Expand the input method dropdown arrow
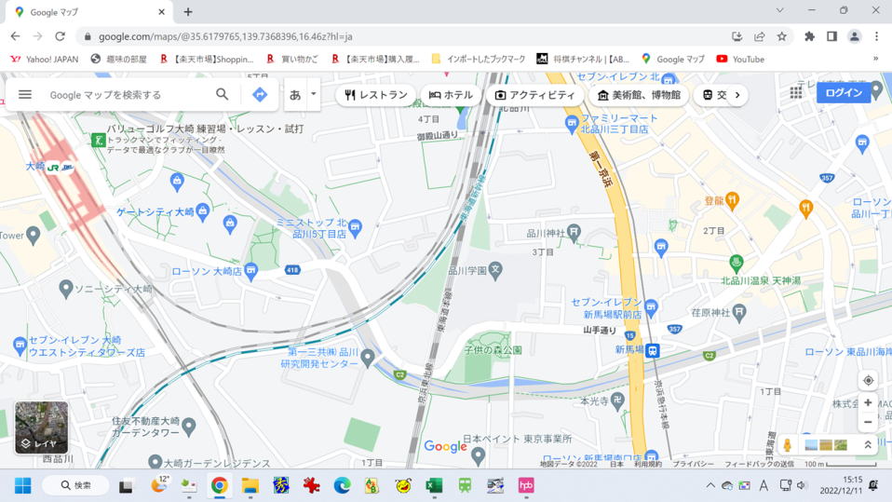The image size is (892, 502). 314,94
